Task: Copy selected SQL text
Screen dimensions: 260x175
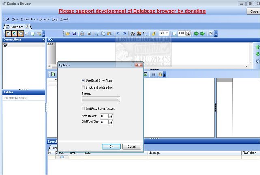Action: coord(103,34)
